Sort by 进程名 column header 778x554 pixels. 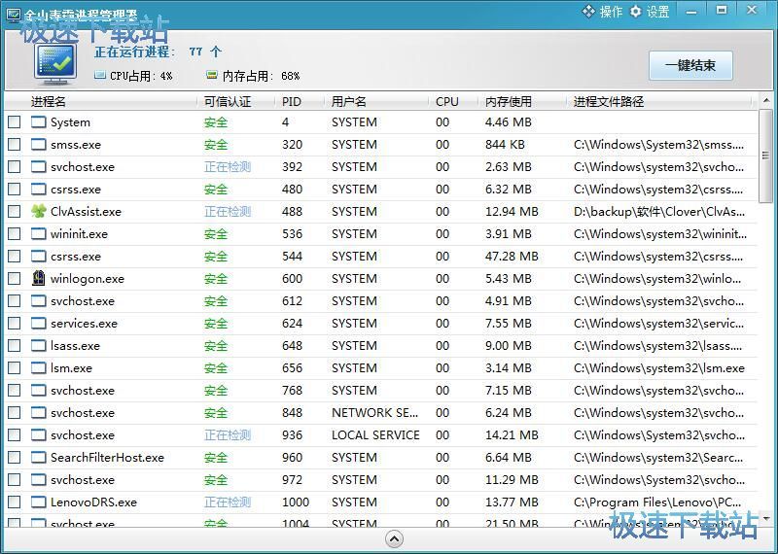pos(48,102)
